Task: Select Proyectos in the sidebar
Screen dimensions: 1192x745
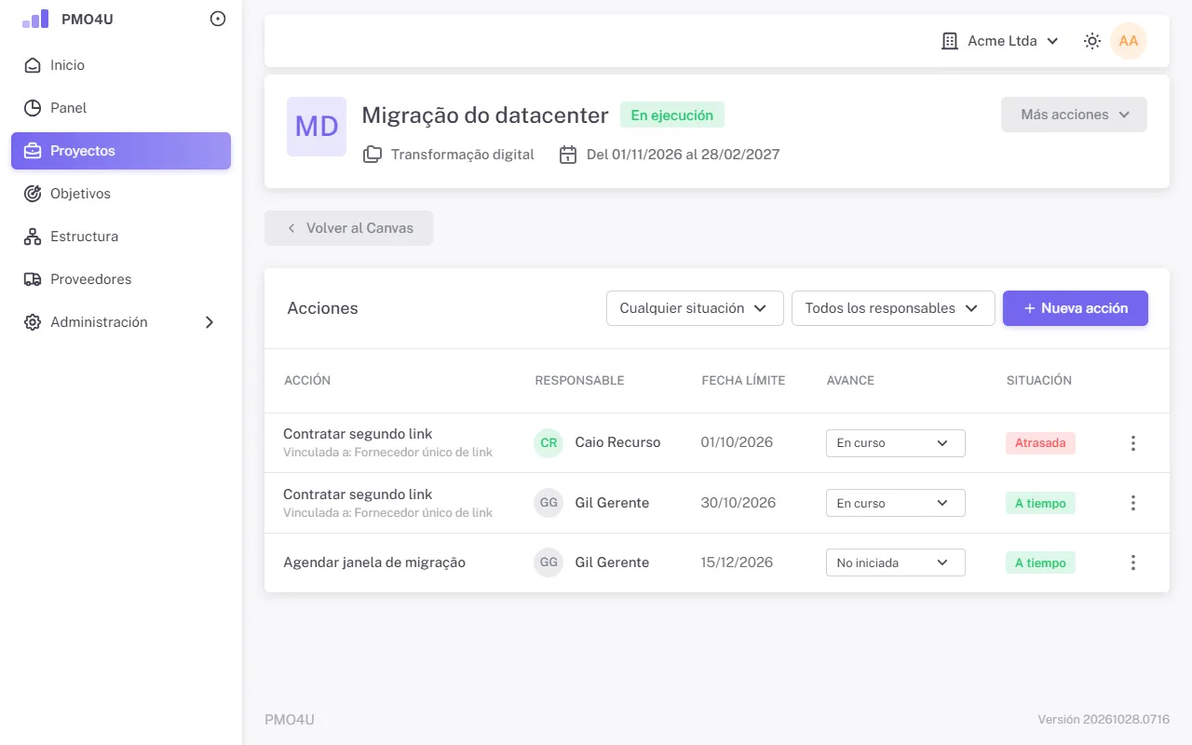Action: tap(121, 151)
